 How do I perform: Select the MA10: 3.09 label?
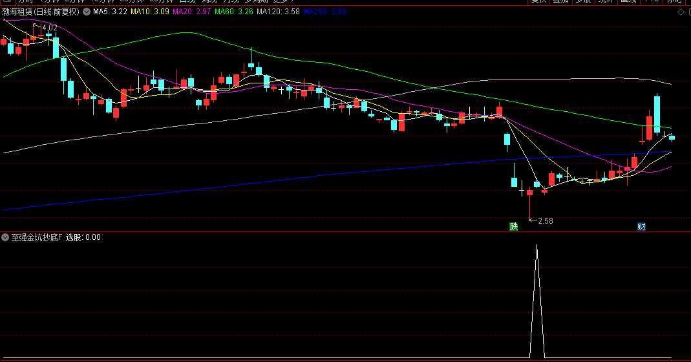pos(150,12)
